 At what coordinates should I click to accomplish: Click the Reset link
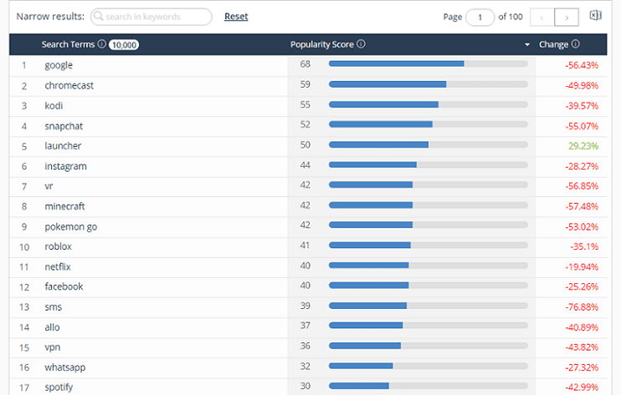[x=236, y=17]
